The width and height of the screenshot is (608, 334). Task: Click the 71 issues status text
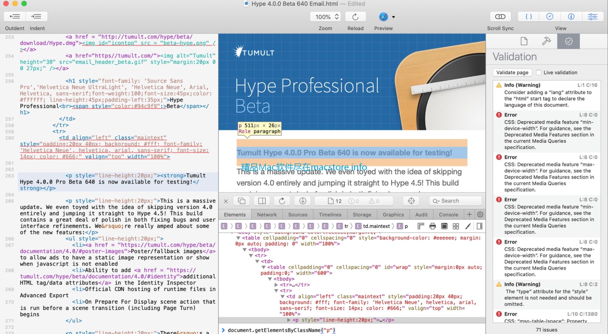click(546, 330)
